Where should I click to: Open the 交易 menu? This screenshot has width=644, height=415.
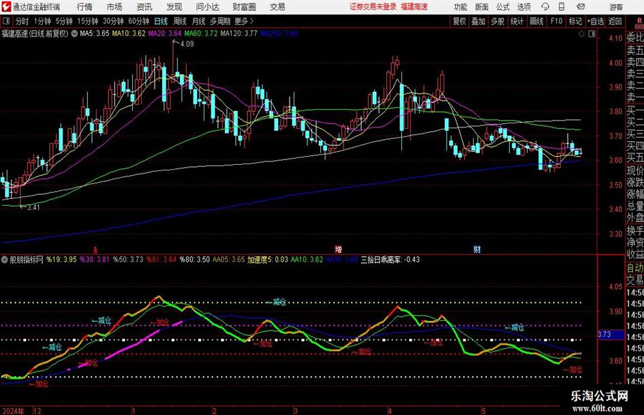[x=277, y=7]
